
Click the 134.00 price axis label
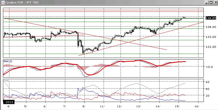[x=211, y=27]
